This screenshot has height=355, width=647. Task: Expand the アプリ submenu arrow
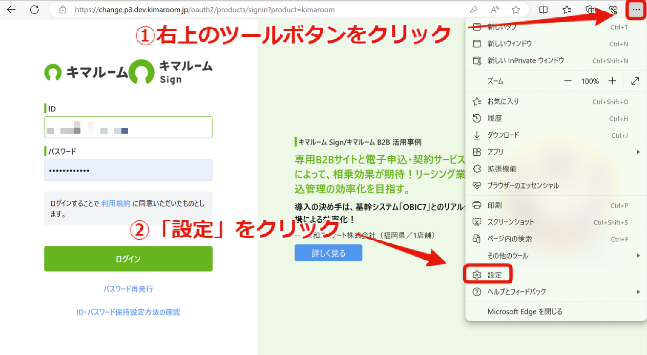point(638,152)
